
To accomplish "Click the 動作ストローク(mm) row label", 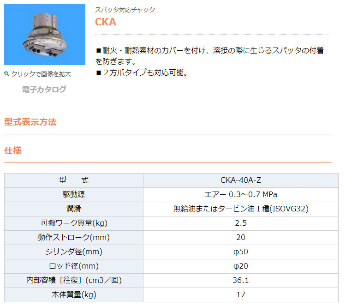I will 74,238.
